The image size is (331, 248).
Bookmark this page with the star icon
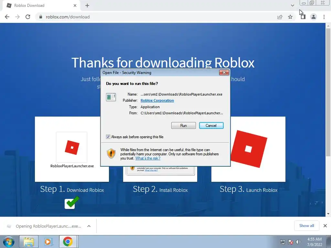click(x=290, y=17)
